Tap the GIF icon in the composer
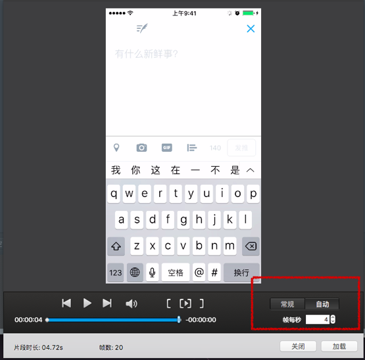This screenshot has width=365, height=360. [x=166, y=147]
